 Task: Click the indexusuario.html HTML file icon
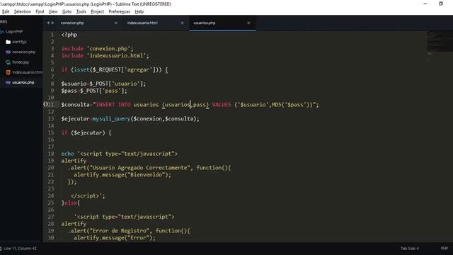[8, 72]
